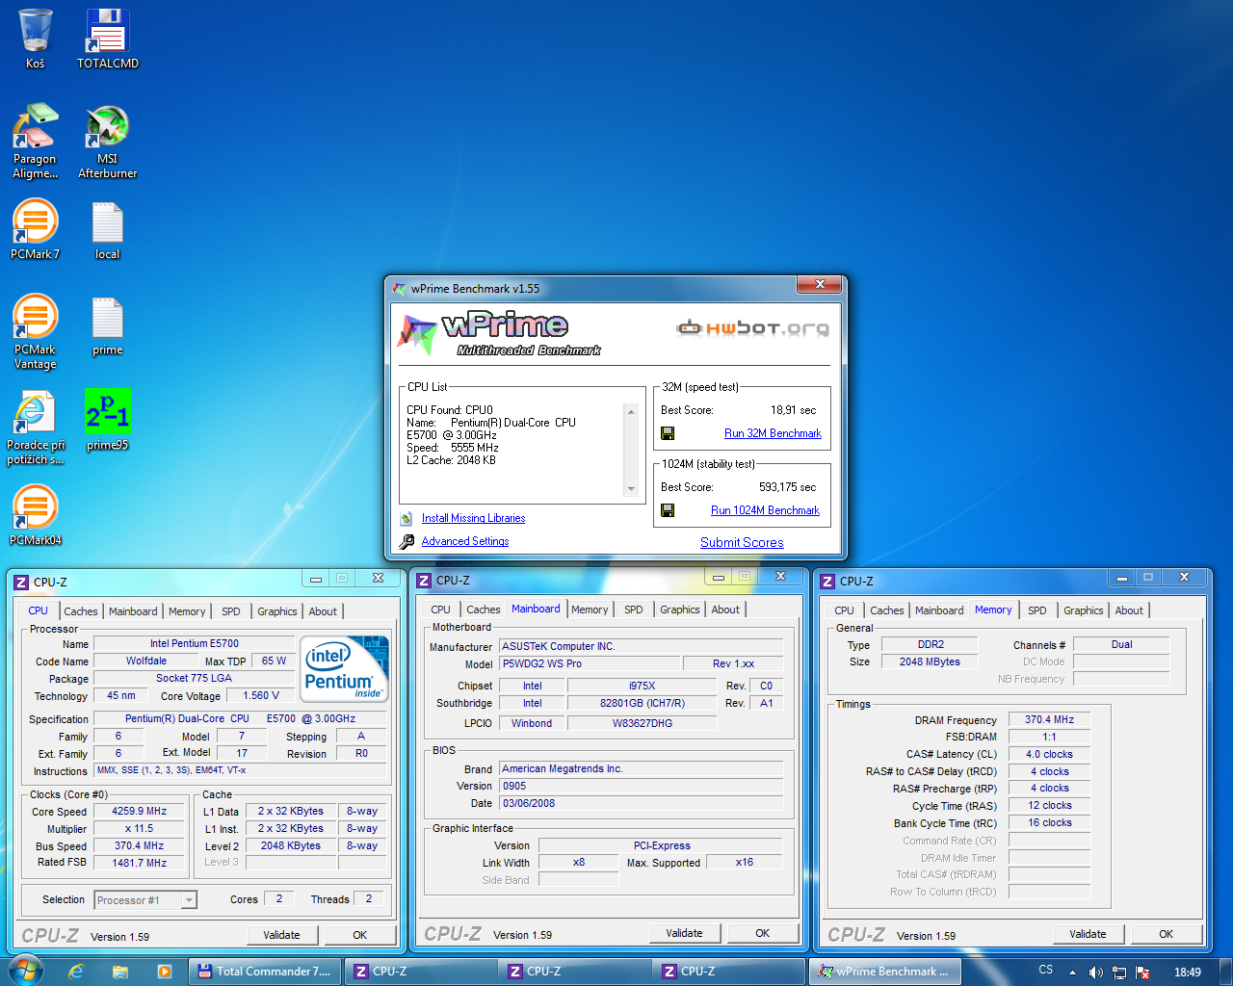Run 32M Benchmark link
1233x986 pixels.
click(773, 433)
